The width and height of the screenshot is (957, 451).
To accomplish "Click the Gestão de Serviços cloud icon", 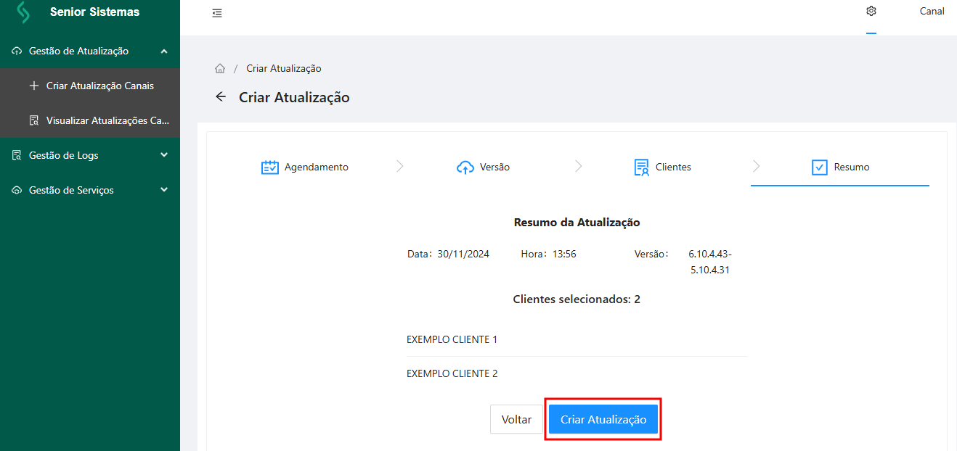I will 17,190.
